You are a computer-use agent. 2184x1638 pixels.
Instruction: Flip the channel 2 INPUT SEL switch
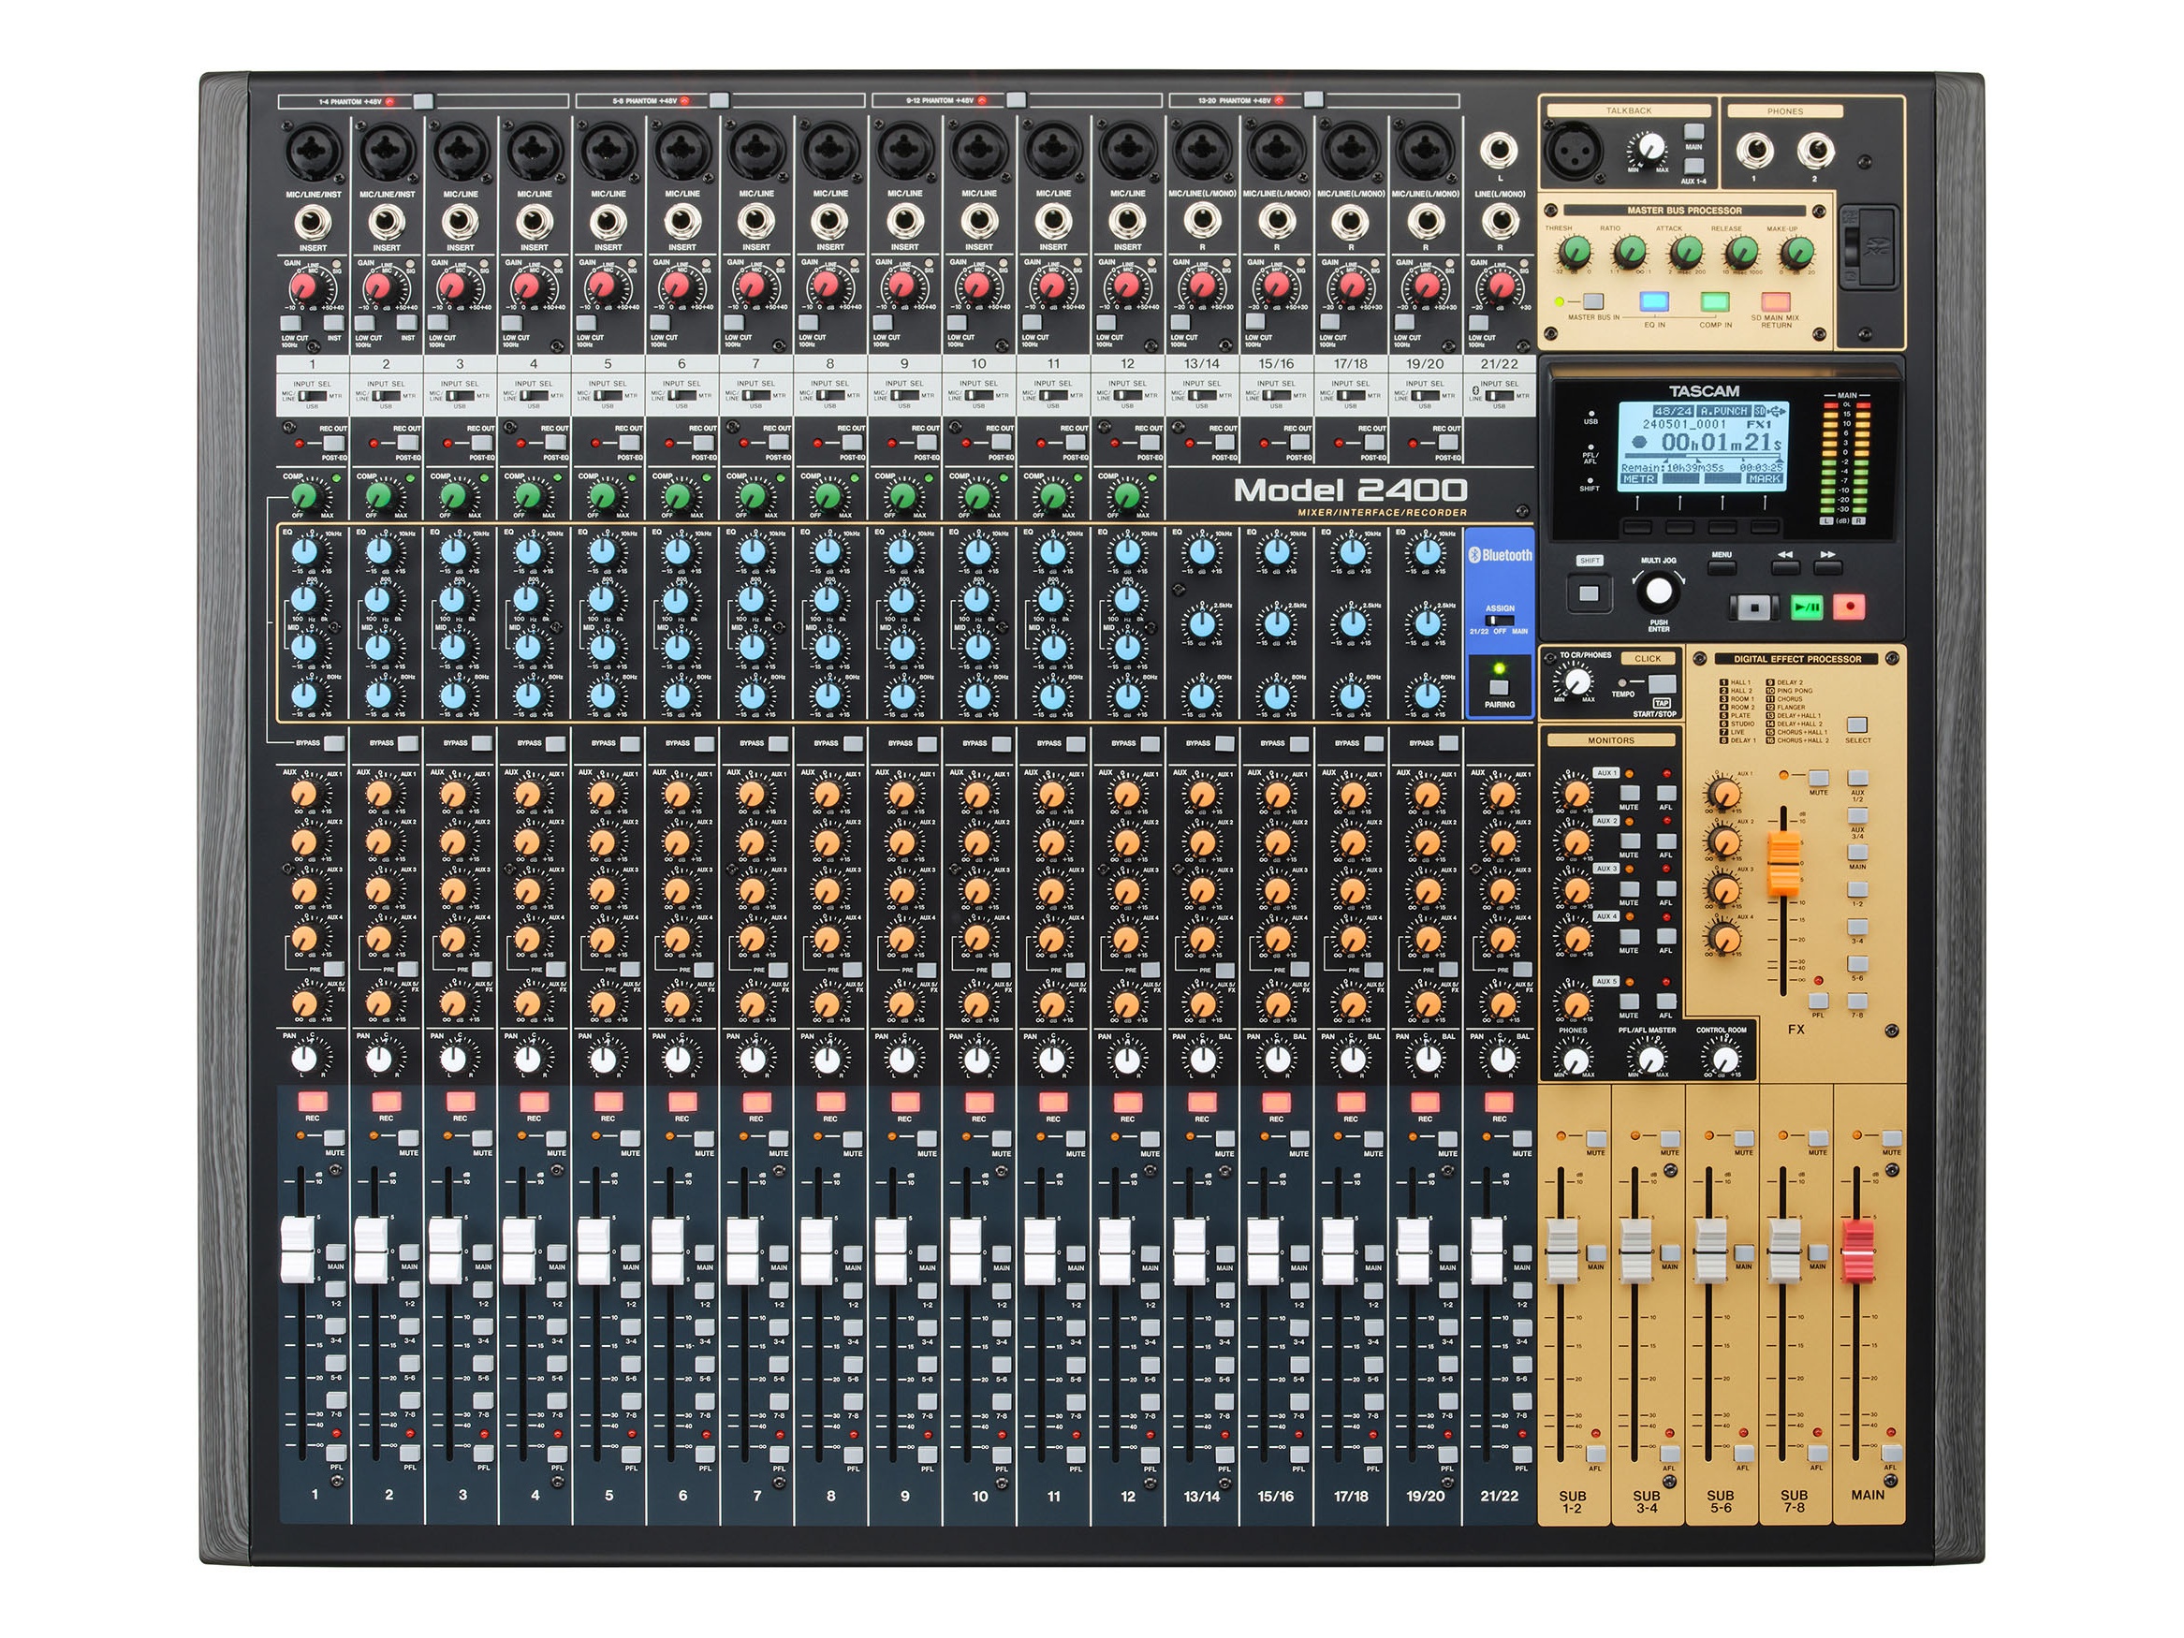point(386,396)
